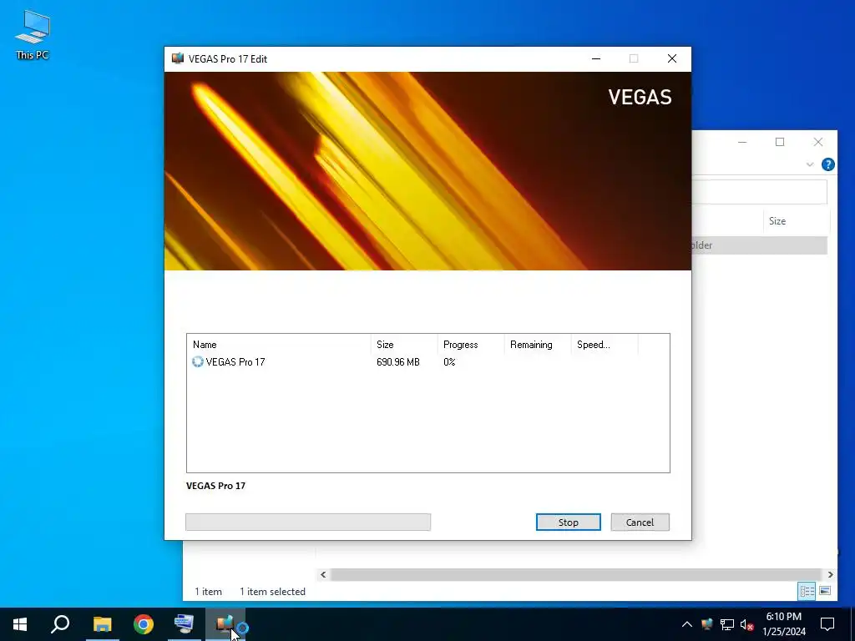This screenshot has height=641, width=855.
Task: Switch File Explorer to details view
Action: pos(807,591)
